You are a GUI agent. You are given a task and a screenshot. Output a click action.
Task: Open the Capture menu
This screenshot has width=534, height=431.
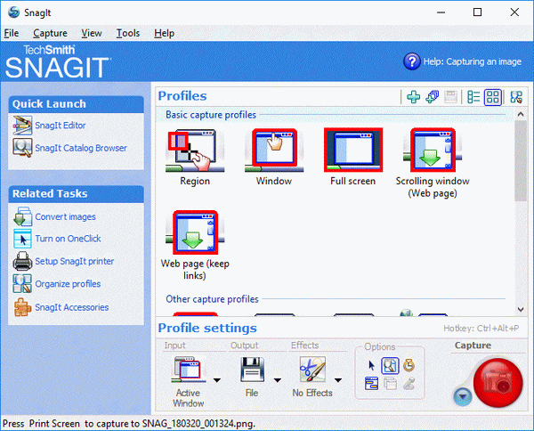point(50,33)
